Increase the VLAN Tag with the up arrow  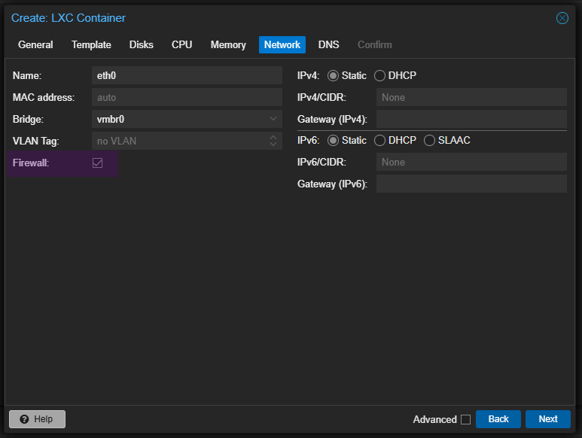click(273, 137)
